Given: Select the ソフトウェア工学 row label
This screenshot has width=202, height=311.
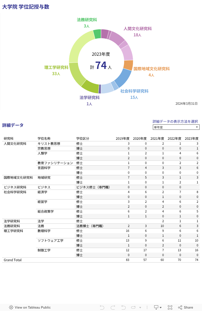Looking at the screenshot, I should [x=51, y=241].
